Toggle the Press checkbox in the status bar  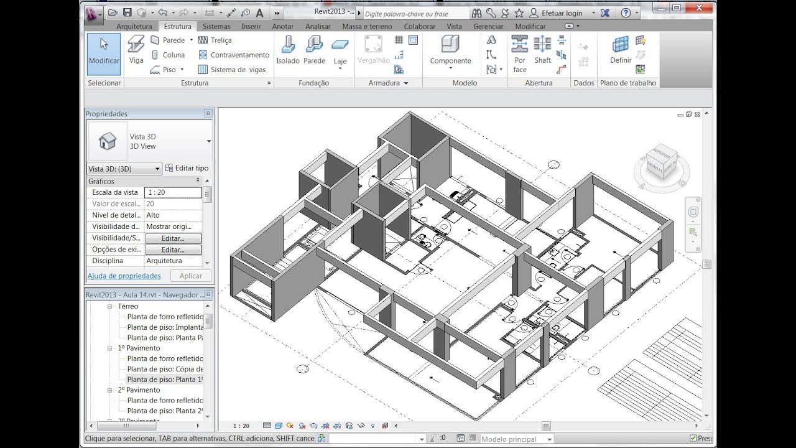693,439
